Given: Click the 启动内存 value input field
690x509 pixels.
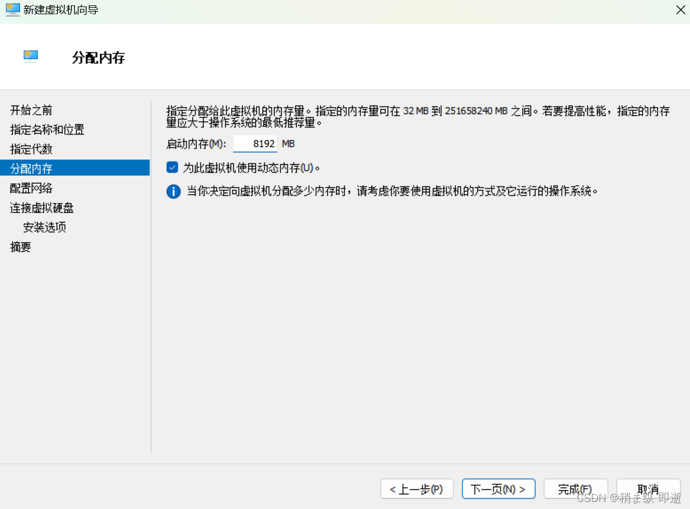Looking at the screenshot, I should [255, 143].
